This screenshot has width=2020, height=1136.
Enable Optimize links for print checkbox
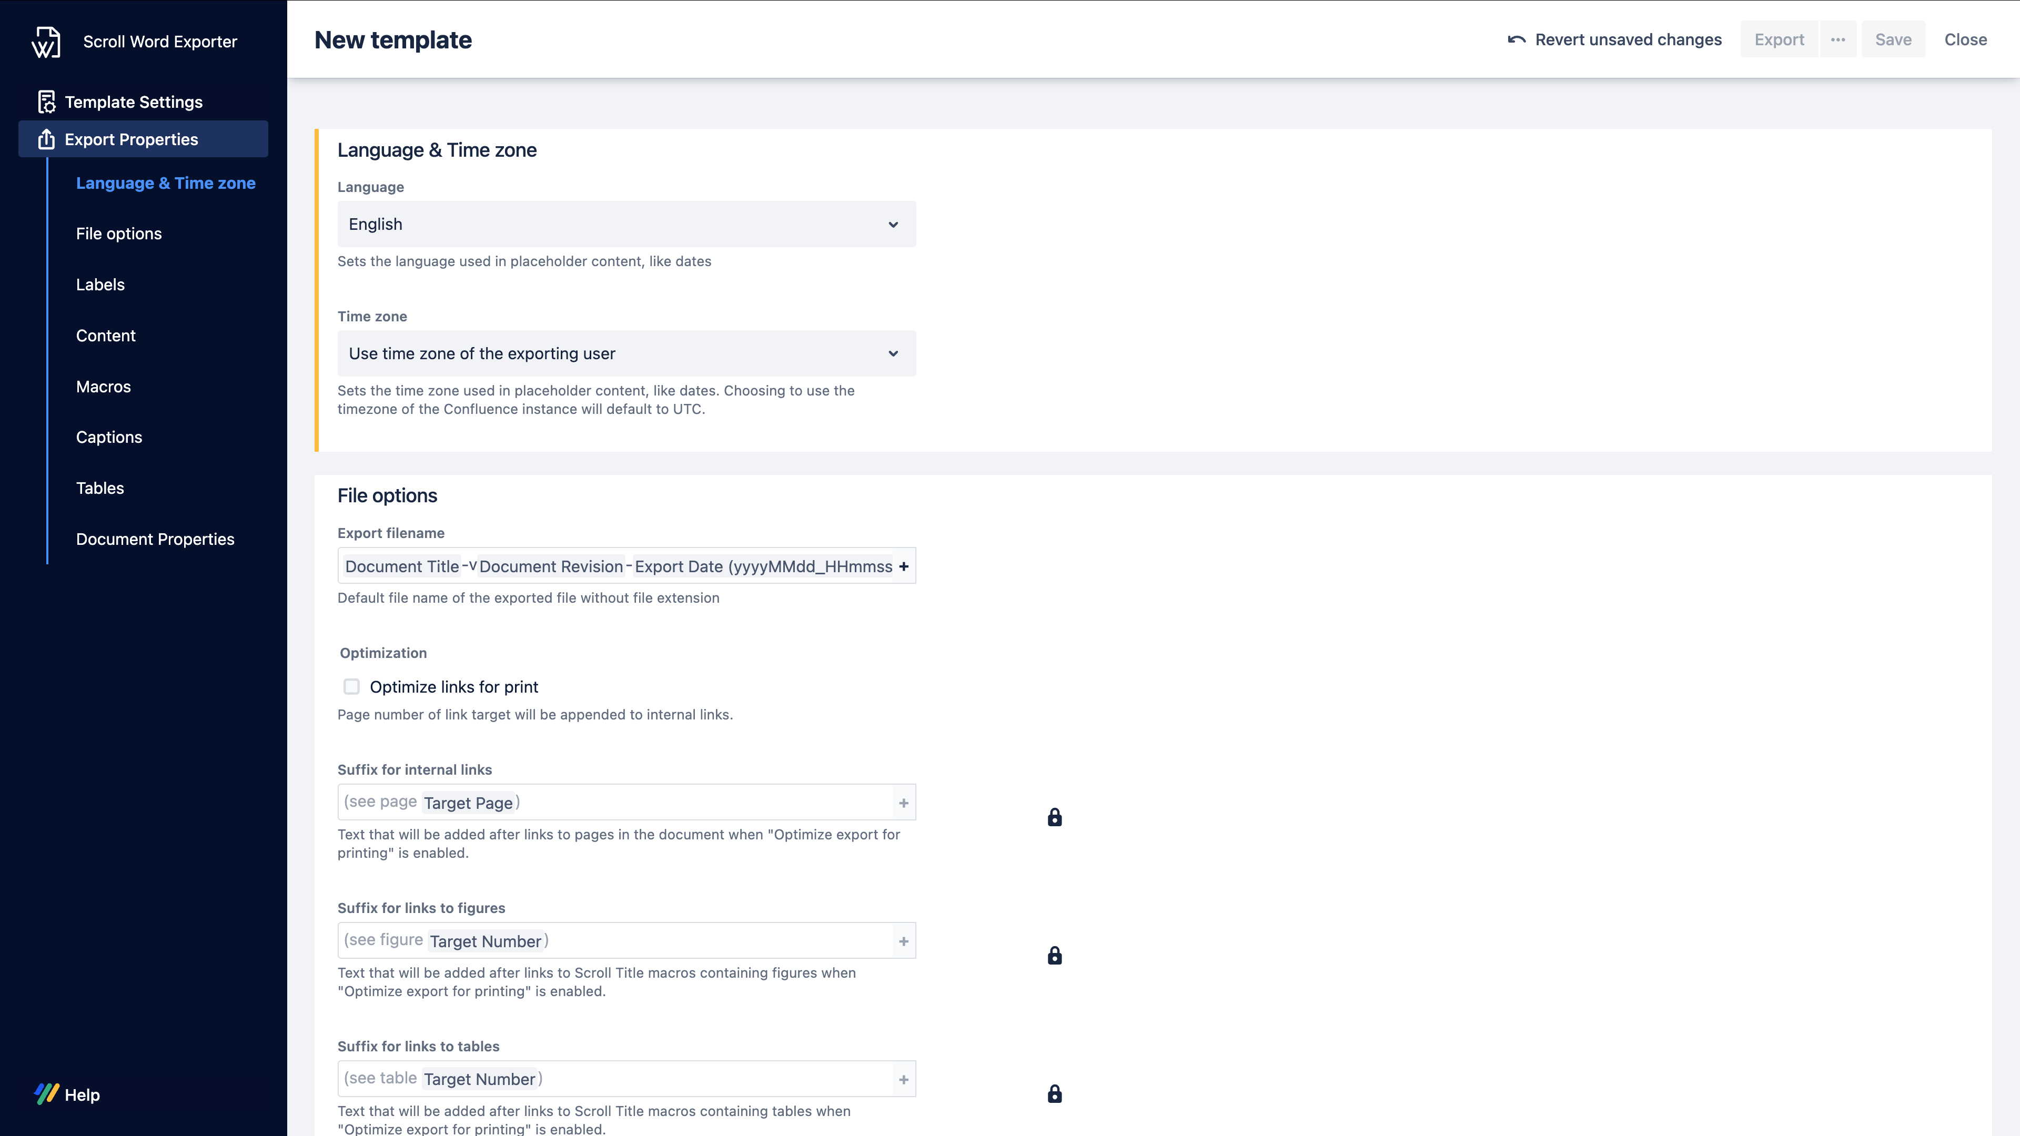pyautogui.click(x=351, y=687)
